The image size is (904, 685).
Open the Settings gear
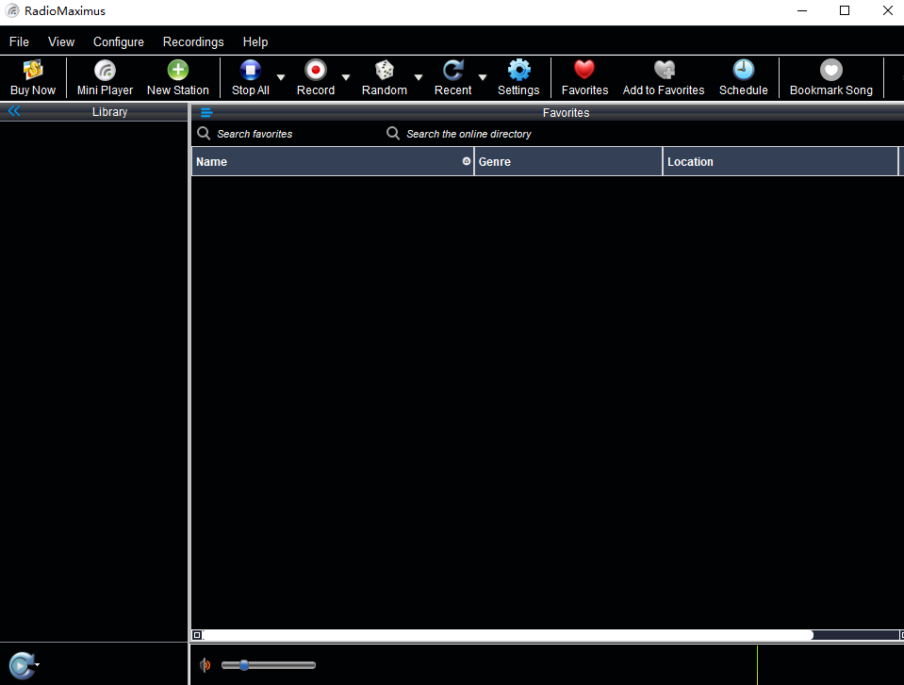[518, 76]
